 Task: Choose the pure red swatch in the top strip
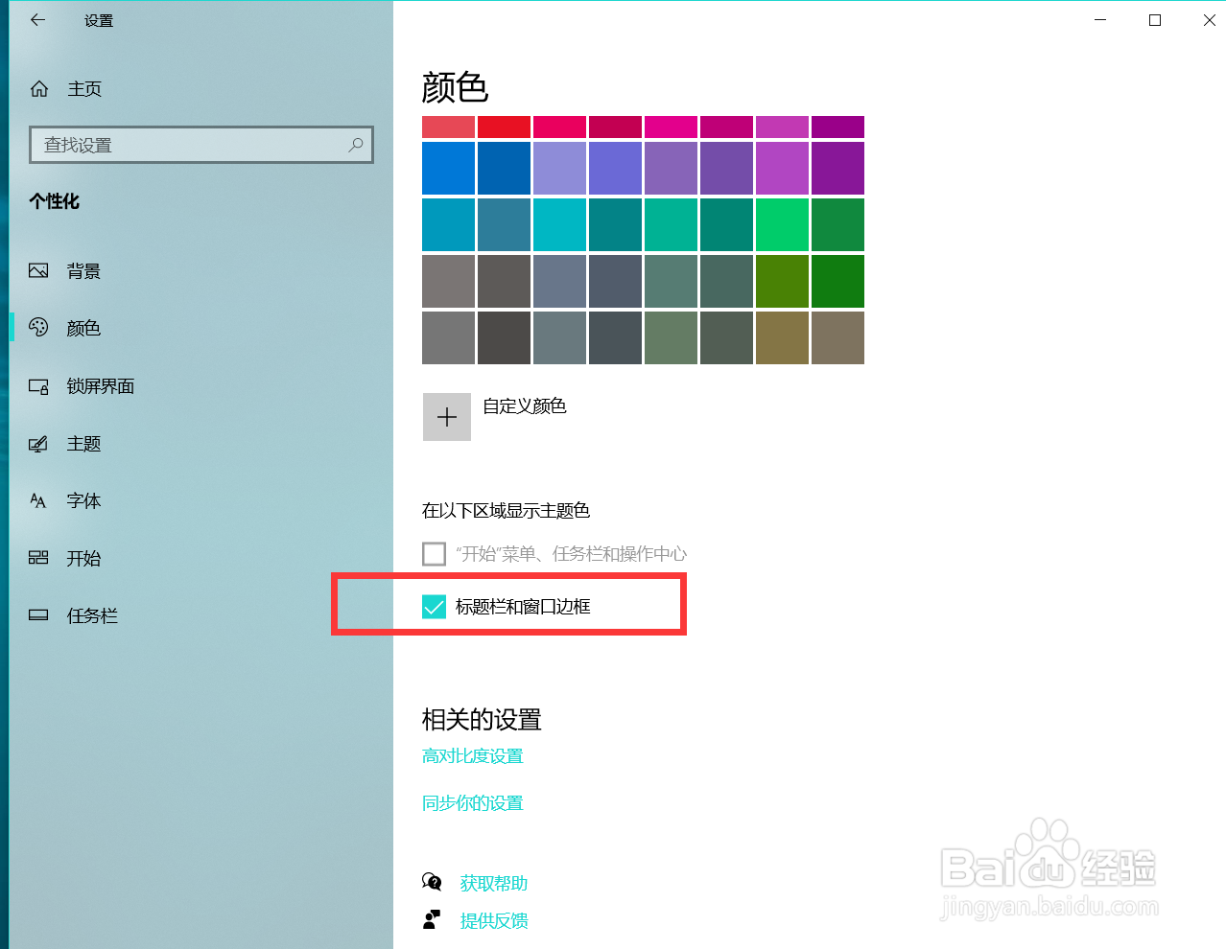pos(504,127)
